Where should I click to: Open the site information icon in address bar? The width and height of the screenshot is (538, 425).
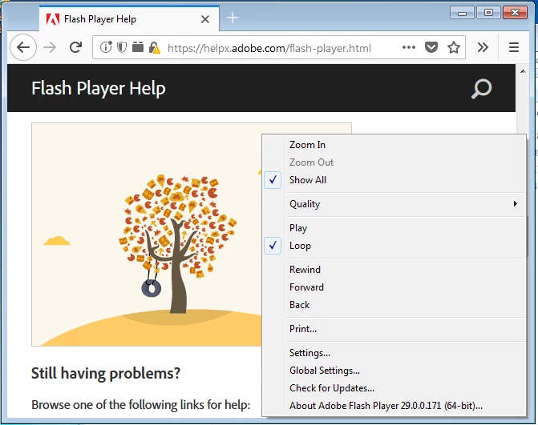tap(106, 47)
